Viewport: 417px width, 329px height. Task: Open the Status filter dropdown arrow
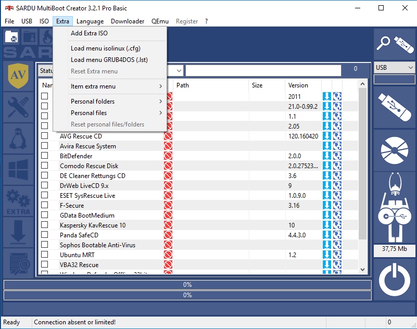179,71
